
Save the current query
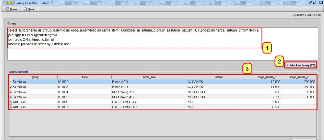(x=29, y=9)
